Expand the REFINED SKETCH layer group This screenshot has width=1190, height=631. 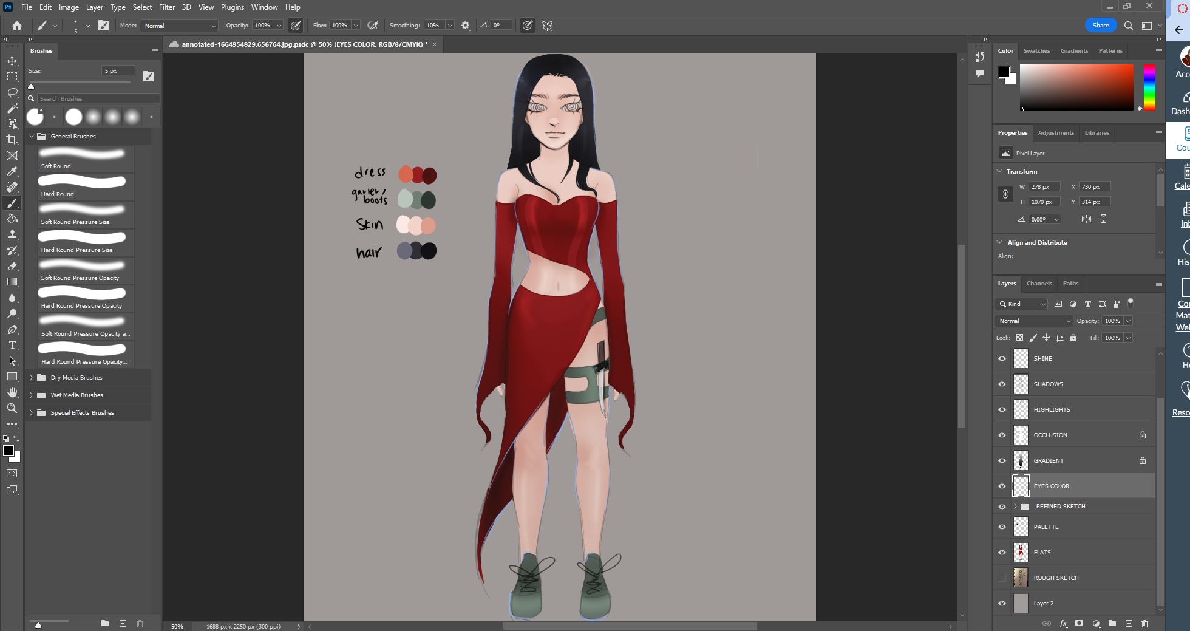coord(1015,507)
